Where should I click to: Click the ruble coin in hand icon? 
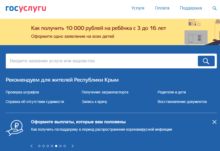tap(15, 128)
